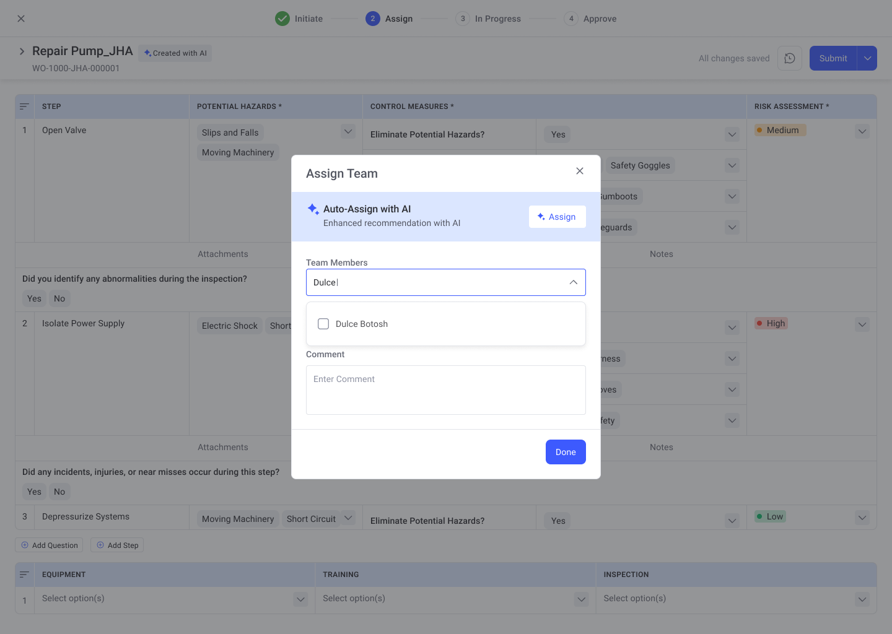Open the Training select options dropdown
The width and height of the screenshot is (892, 634).
[581, 599]
